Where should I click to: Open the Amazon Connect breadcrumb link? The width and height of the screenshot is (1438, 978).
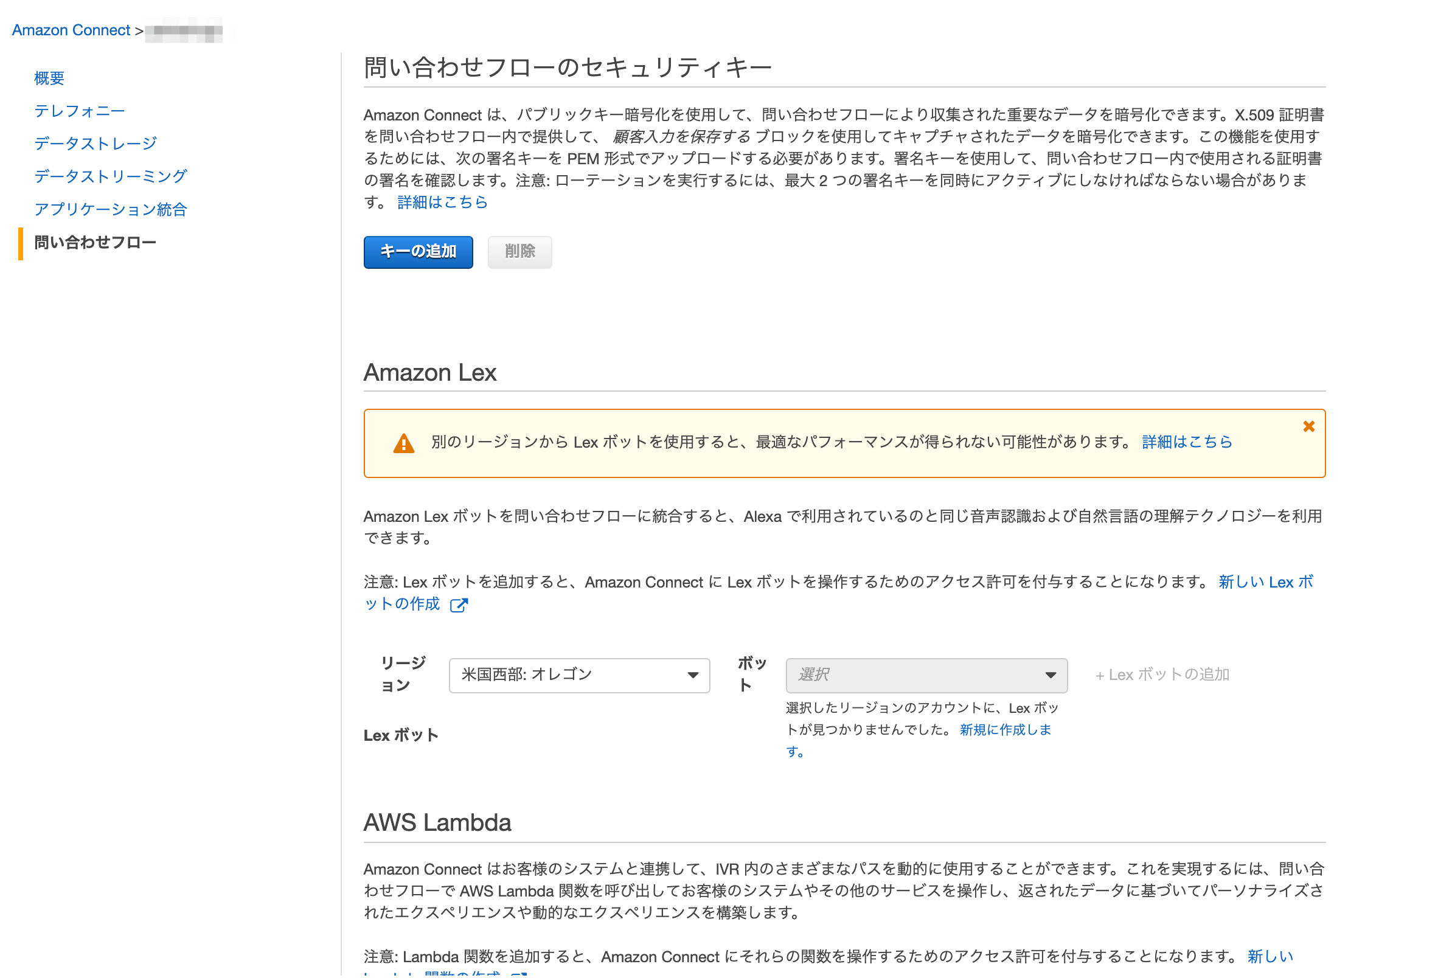coord(71,30)
